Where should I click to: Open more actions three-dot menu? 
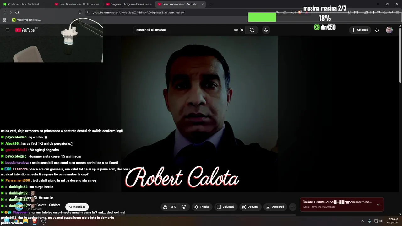(x=293, y=207)
